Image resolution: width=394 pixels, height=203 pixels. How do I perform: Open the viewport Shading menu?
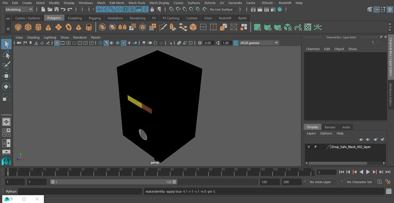(33, 37)
